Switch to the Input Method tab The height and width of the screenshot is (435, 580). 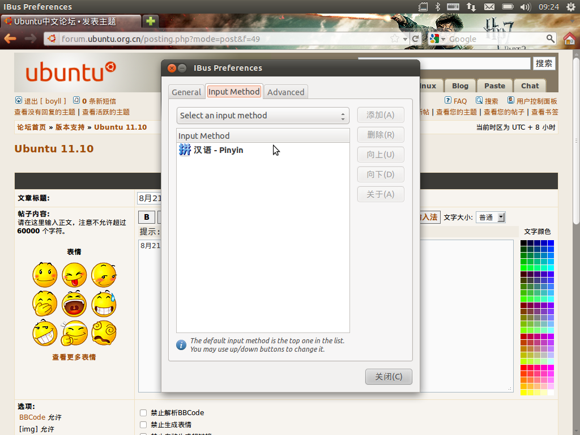[x=234, y=91]
